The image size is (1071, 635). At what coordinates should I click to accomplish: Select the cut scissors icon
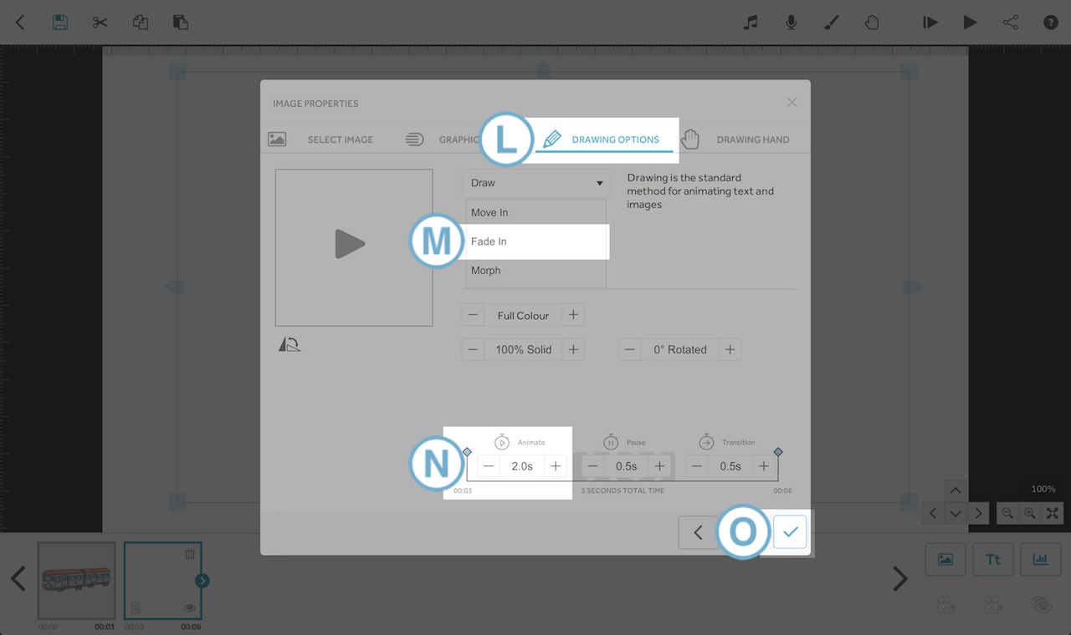click(100, 23)
